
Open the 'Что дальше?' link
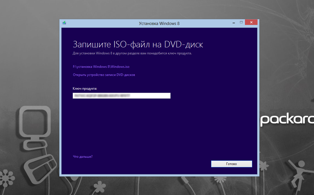point(83,157)
